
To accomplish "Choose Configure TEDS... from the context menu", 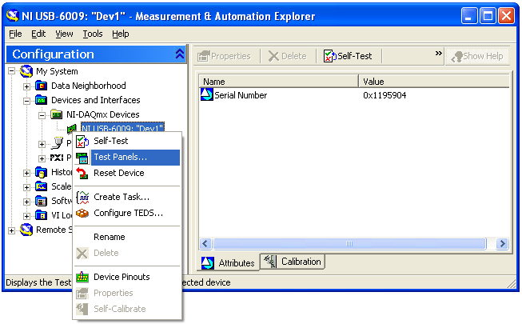I will [127, 213].
